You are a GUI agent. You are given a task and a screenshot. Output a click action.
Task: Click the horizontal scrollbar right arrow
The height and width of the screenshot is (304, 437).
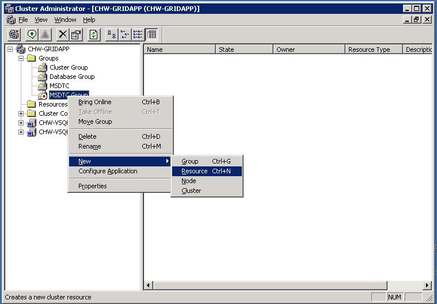pyautogui.click(x=427, y=286)
